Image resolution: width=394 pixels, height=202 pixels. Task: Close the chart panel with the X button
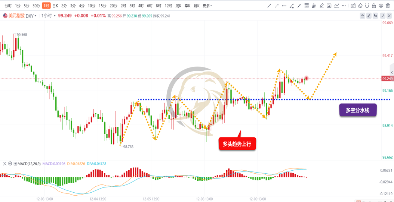(389, 16)
